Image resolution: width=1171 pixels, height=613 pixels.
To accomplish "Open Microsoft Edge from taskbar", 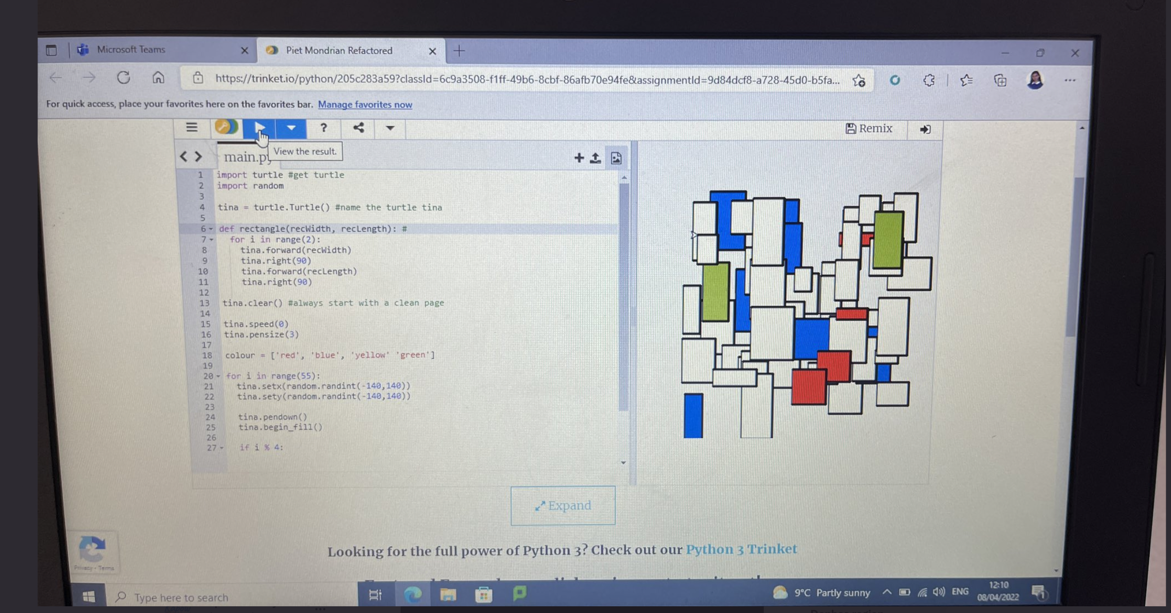I will pos(412,595).
